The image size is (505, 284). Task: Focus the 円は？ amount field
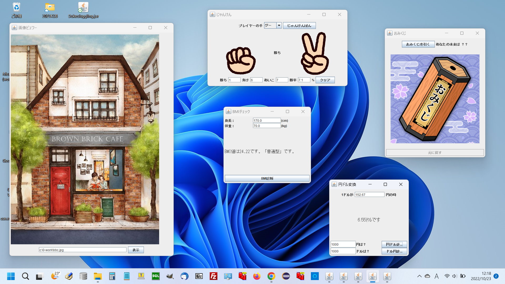(x=343, y=244)
